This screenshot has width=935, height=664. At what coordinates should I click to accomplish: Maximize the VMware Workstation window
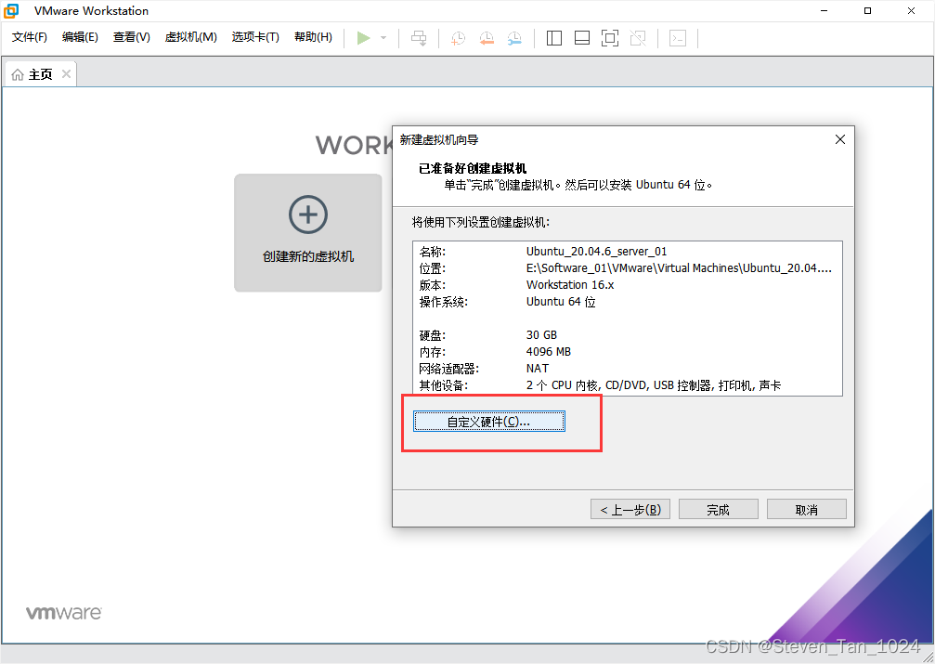(x=867, y=11)
